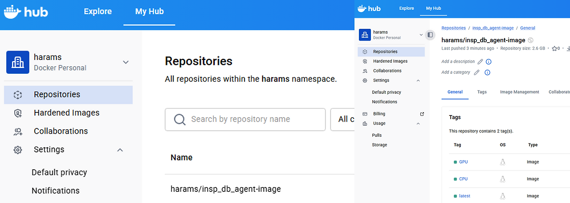The width and height of the screenshot is (570, 203).
Task: Open My Hub on left Repositories page header
Action: [x=150, y=12]
